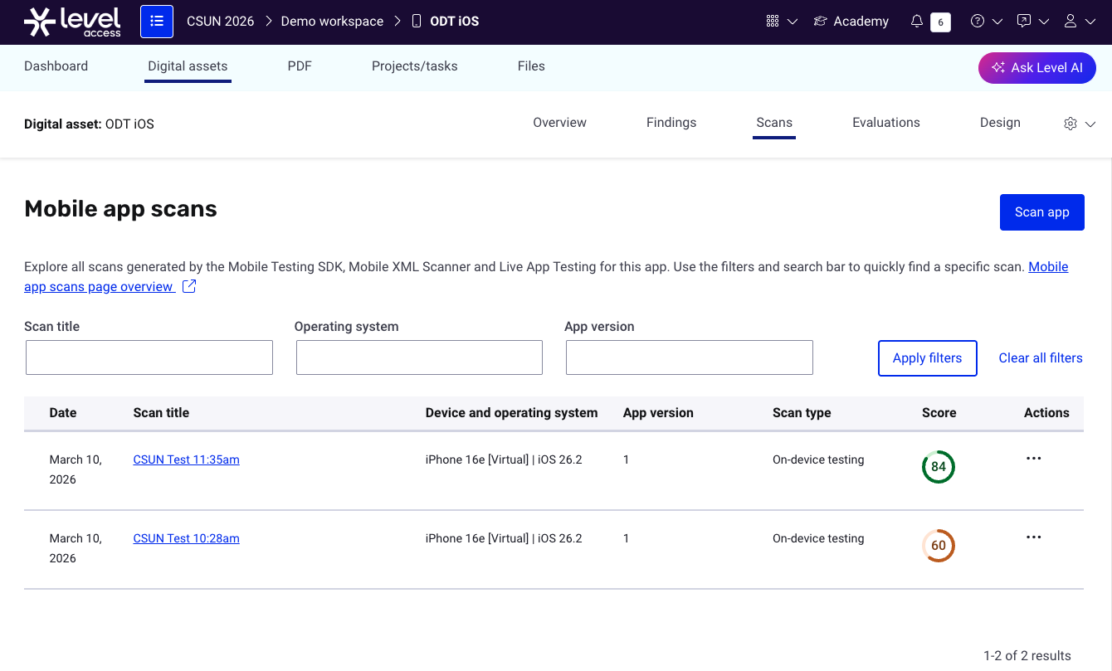This screenshot has height=671, width=1112.
Task: Click Clear all filters link
Action: pyautogui.click(x=1041, y=358)
